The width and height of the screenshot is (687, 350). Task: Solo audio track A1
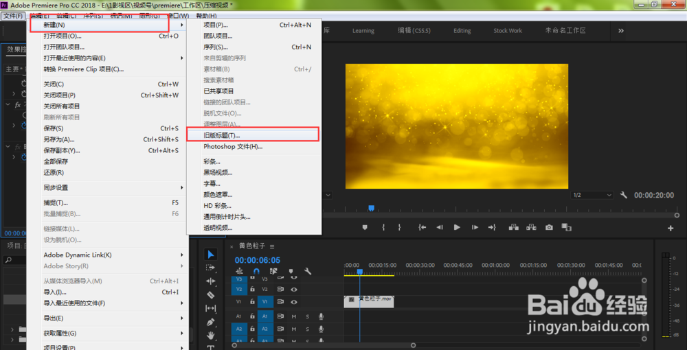[308, 316]
